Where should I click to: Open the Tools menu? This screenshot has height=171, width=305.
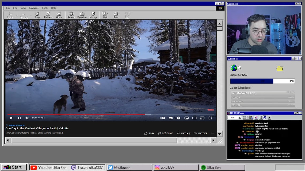tap(44, 8)
